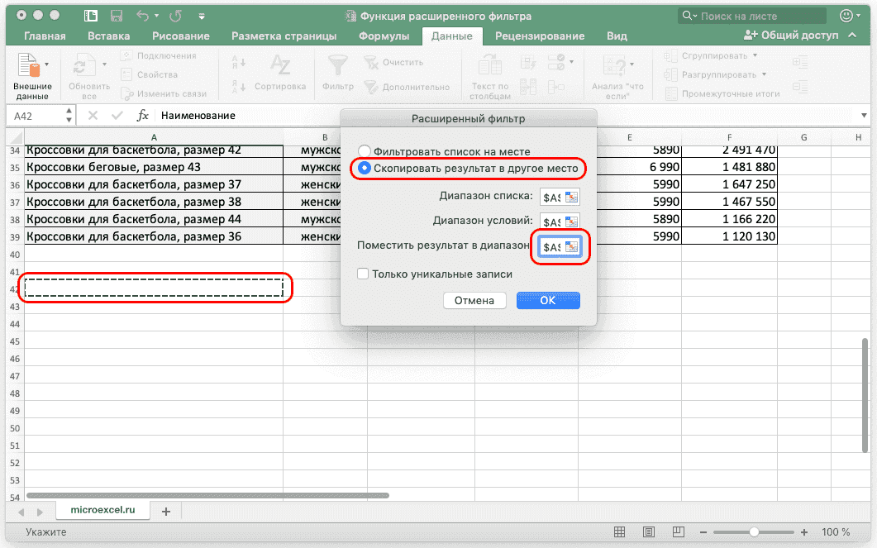
Task: Add a new sheet with plus icon
Action: click(x=165, y=512)
